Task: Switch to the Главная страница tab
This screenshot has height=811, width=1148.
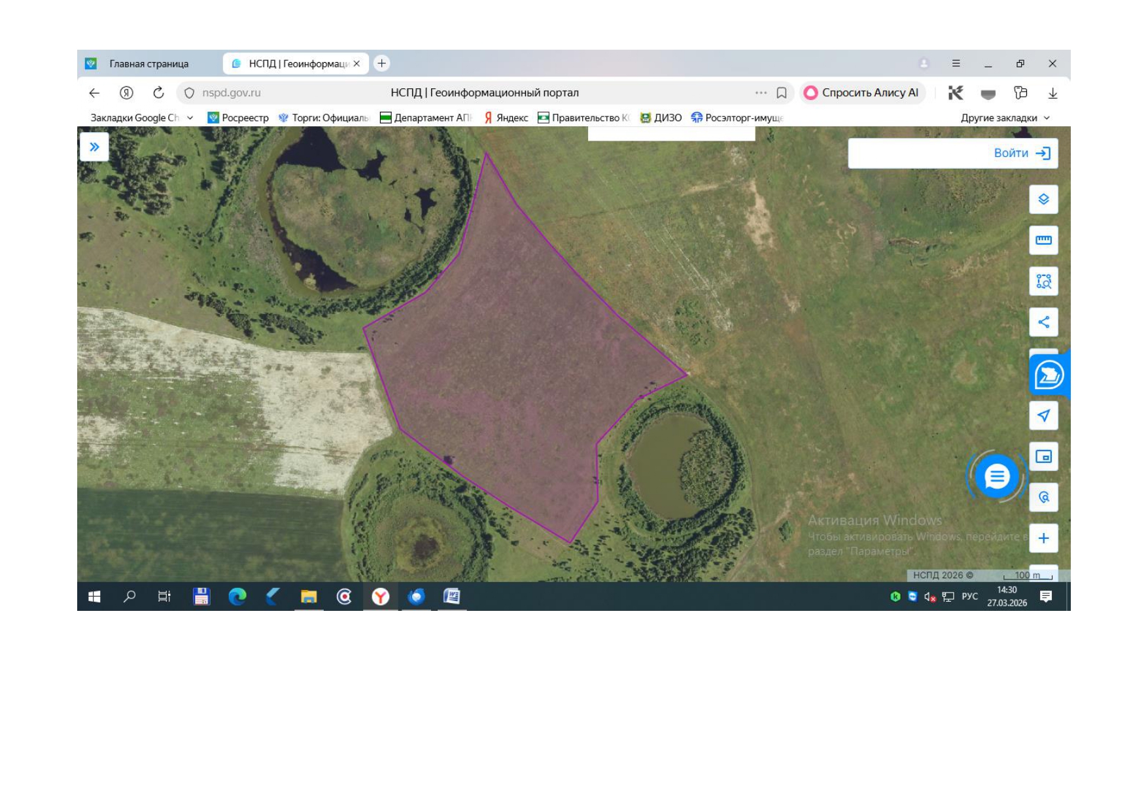Action: pyautogui.click(x=148, y=63)
